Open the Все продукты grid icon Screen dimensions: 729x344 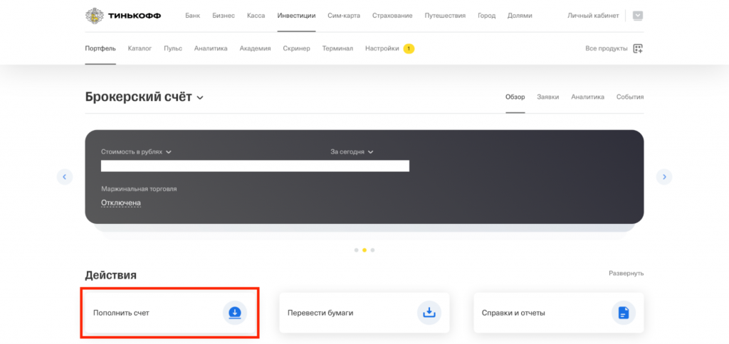click(x=638, y=48)
